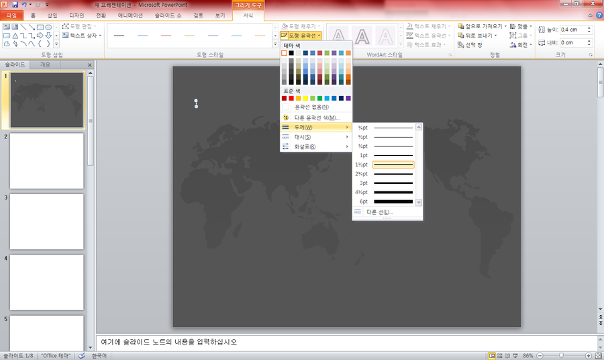604x360 pixels.
Task: Click the Save icon in quick access toolbar
Action: pyautogui.click(x=15, y=5)
